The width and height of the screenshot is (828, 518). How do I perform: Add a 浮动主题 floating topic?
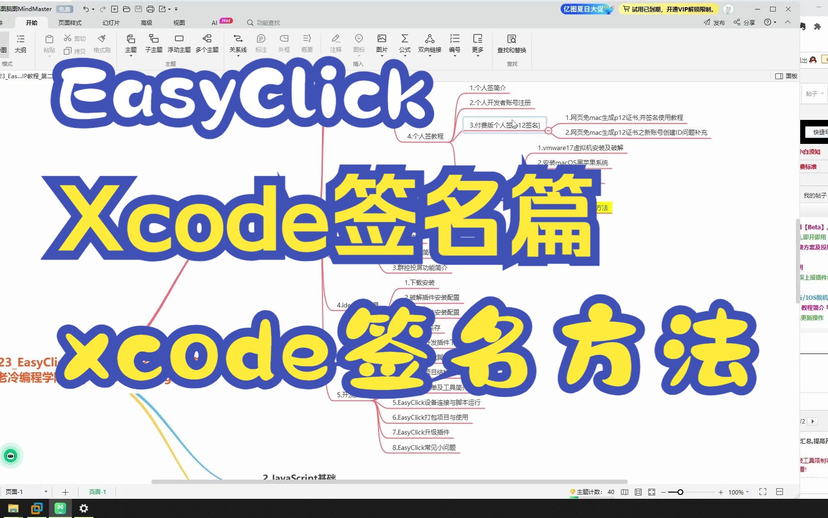[179, 44]
